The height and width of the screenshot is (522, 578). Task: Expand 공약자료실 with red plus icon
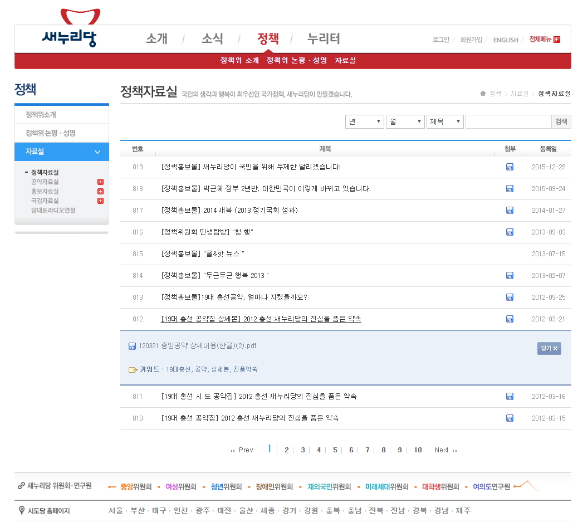(100, 182)
